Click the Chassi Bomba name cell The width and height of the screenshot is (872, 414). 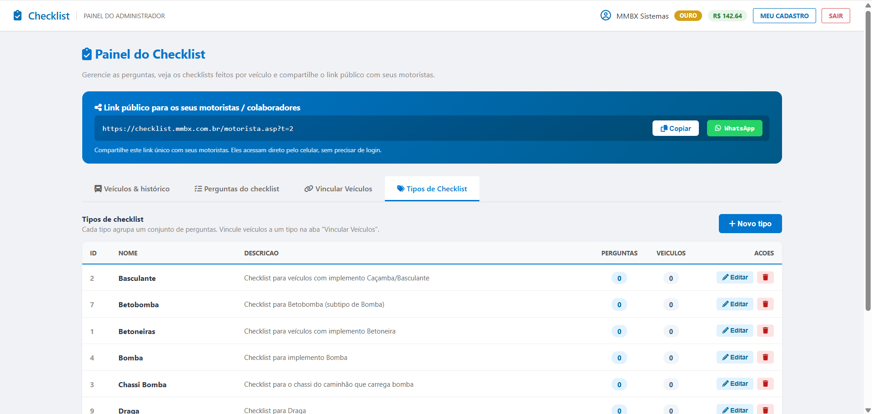142,384
